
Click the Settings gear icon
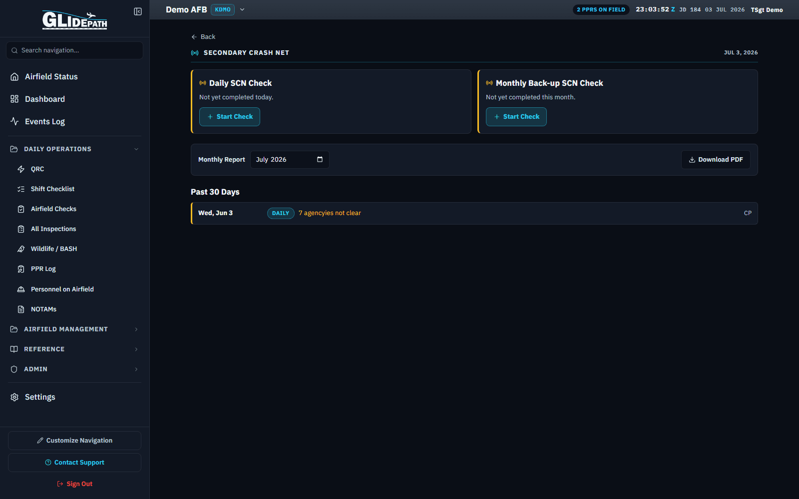[x=14, y=397]
